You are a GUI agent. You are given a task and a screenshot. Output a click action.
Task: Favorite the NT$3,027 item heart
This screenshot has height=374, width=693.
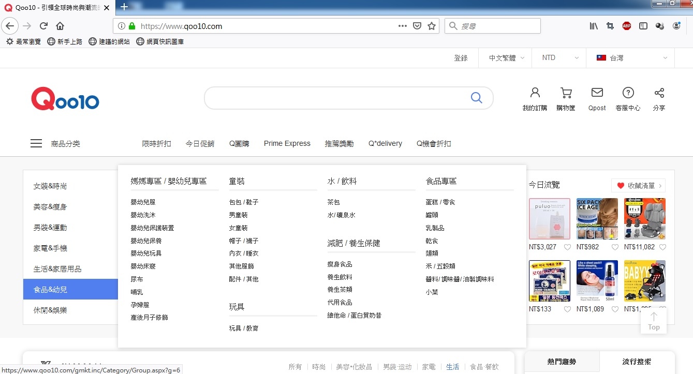pos(568,247)
